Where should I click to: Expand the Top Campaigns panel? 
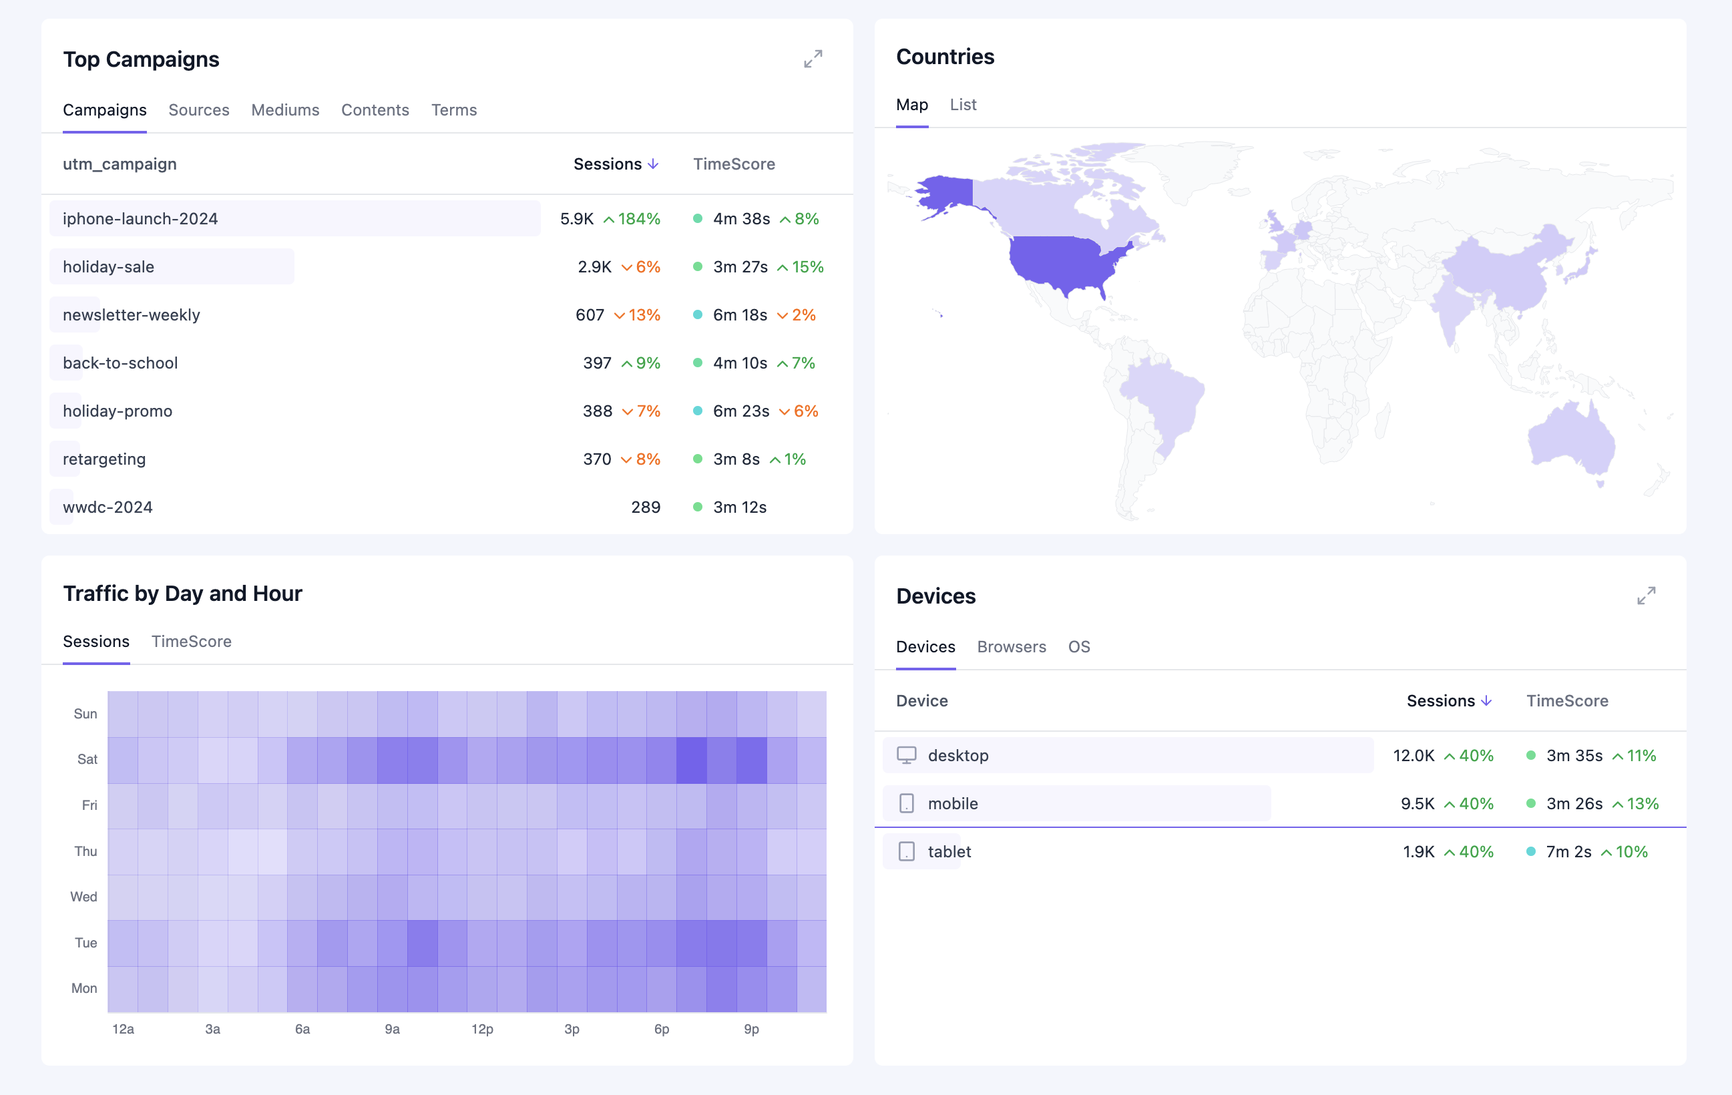click(813, 59)
